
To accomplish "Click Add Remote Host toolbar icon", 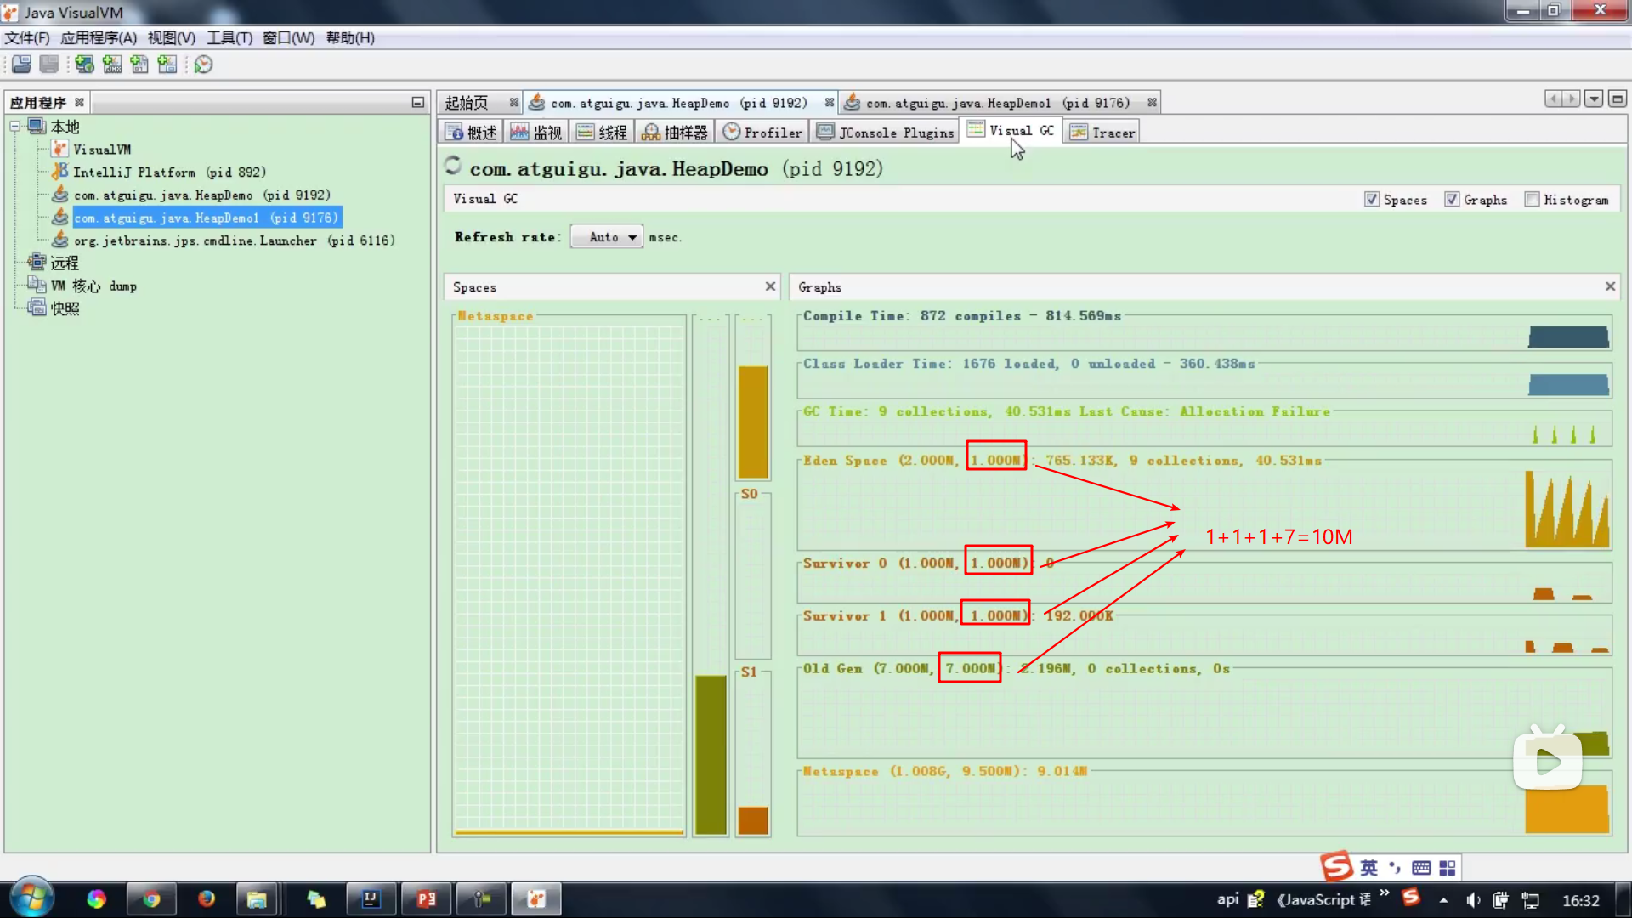I will point(84,65).
